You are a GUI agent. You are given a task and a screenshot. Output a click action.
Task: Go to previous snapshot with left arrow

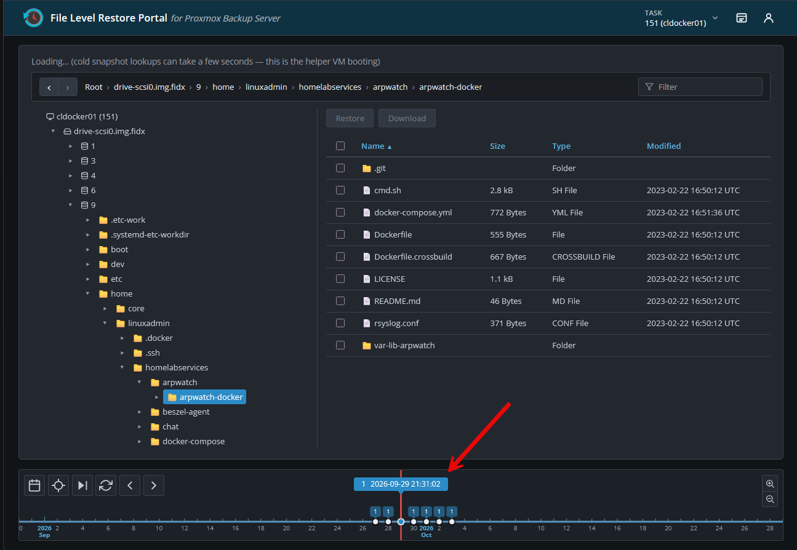coord(130,485)
